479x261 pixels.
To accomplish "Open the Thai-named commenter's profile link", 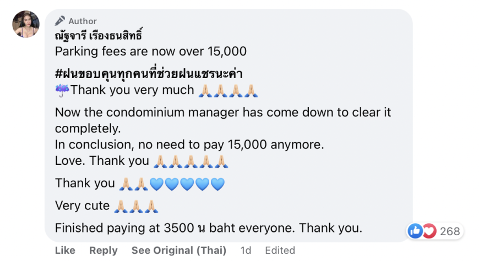I will coord(99,36).
